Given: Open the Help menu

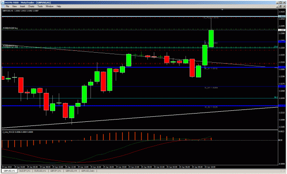Looking at the screenshot, I should tap(59, 6).
